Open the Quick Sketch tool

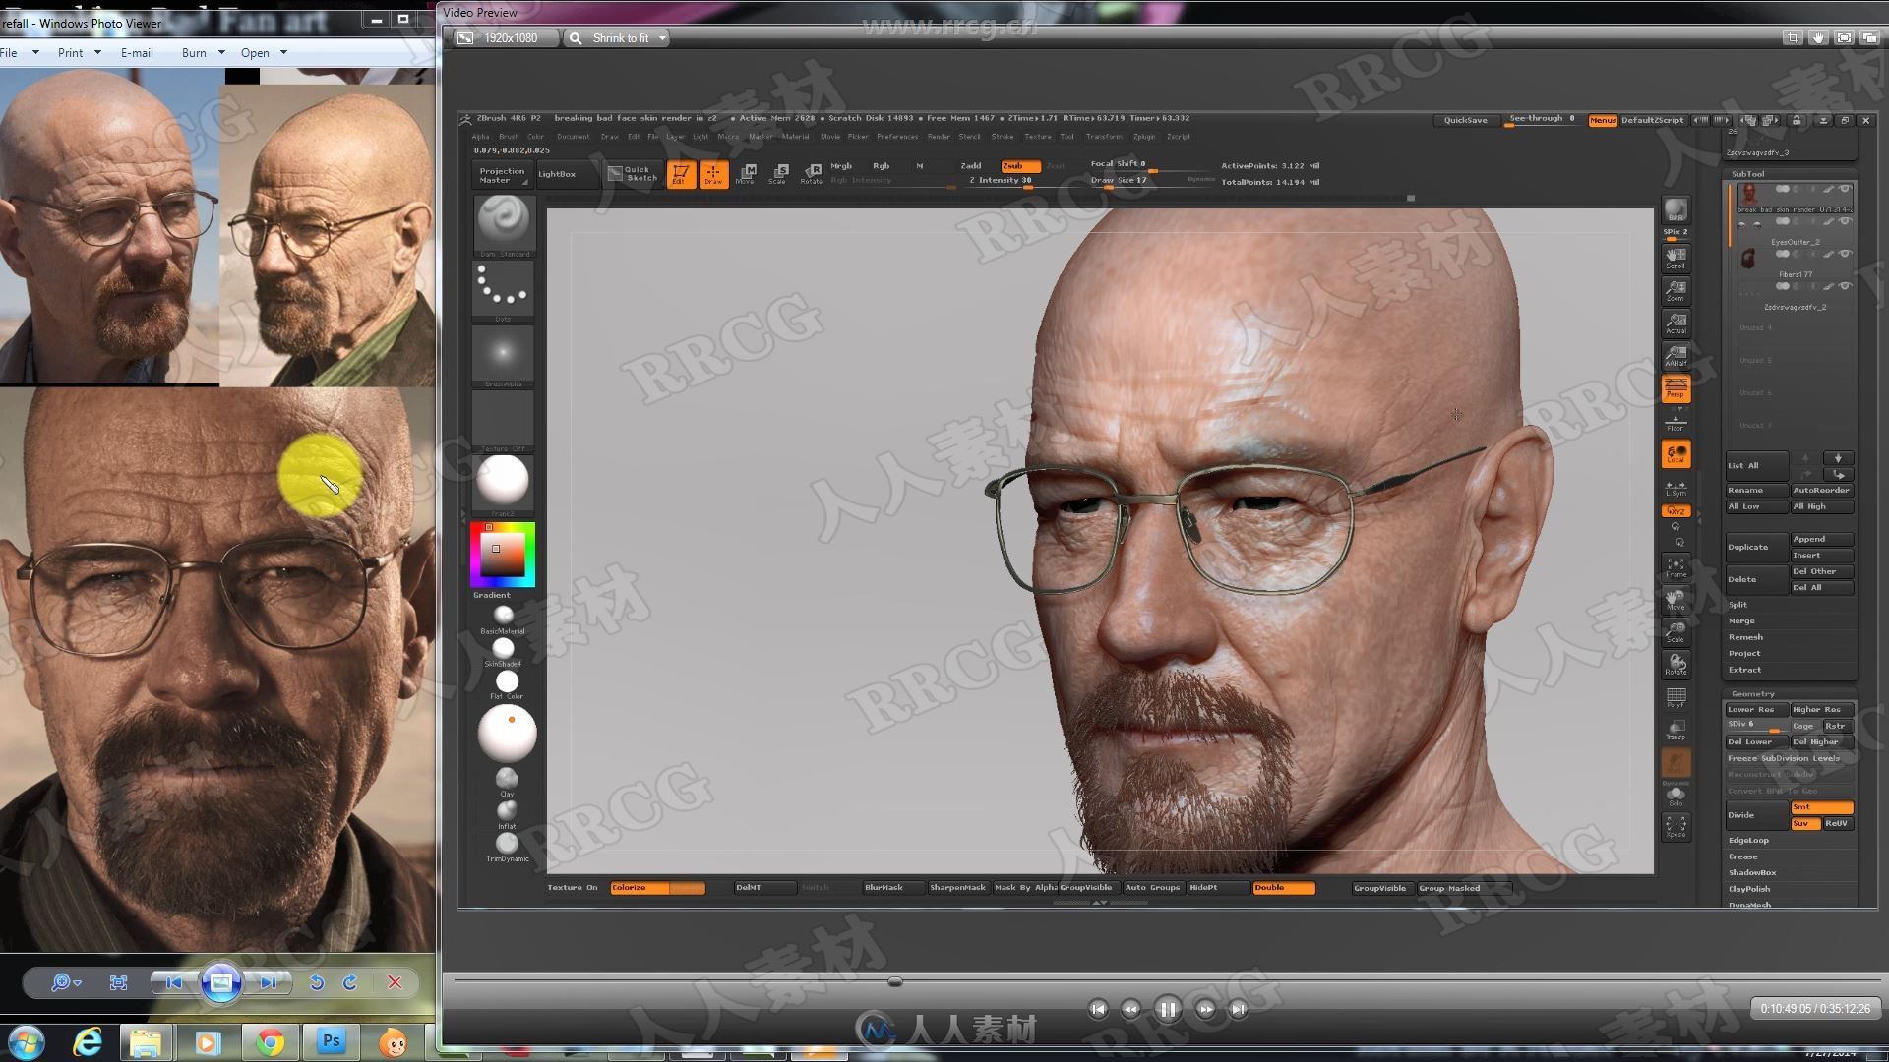pyautogui.click(x=632, y=174)
